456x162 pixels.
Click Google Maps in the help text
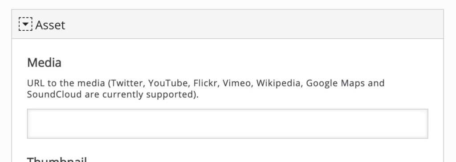(335, 83)
